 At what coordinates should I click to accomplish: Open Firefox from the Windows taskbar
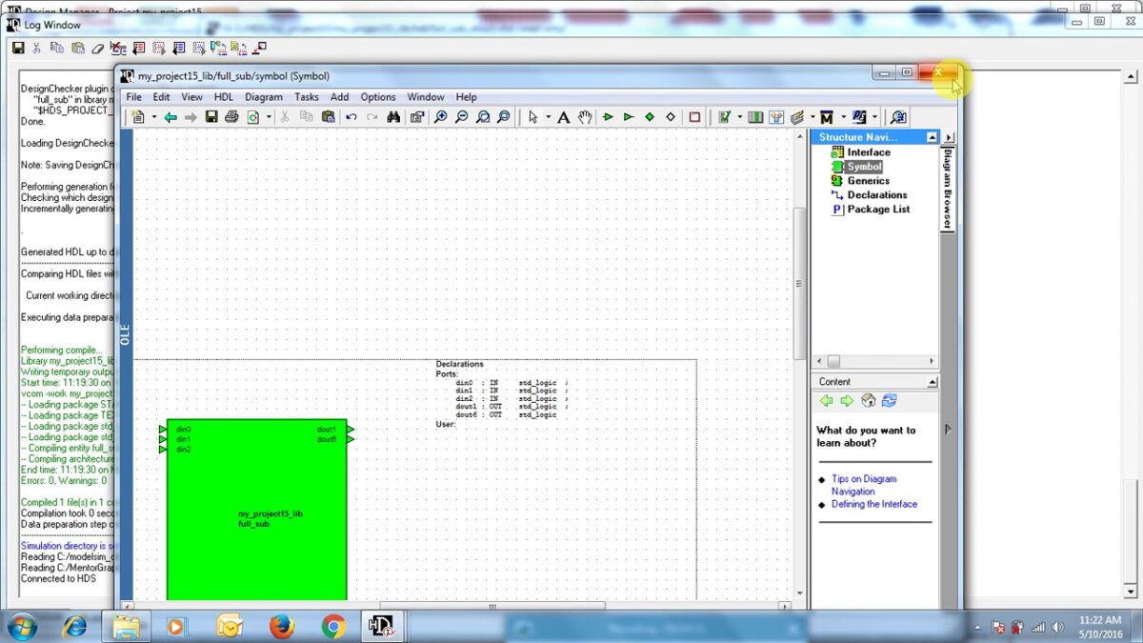[281, 626]
